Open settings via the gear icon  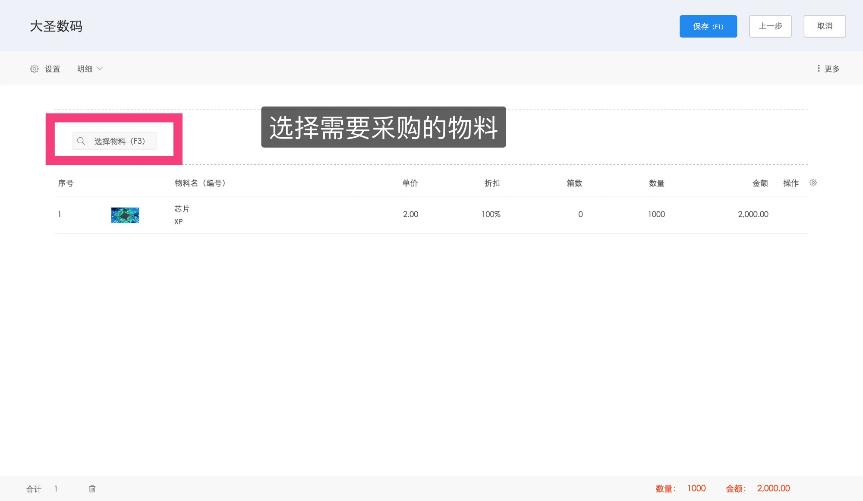(34, 69)
